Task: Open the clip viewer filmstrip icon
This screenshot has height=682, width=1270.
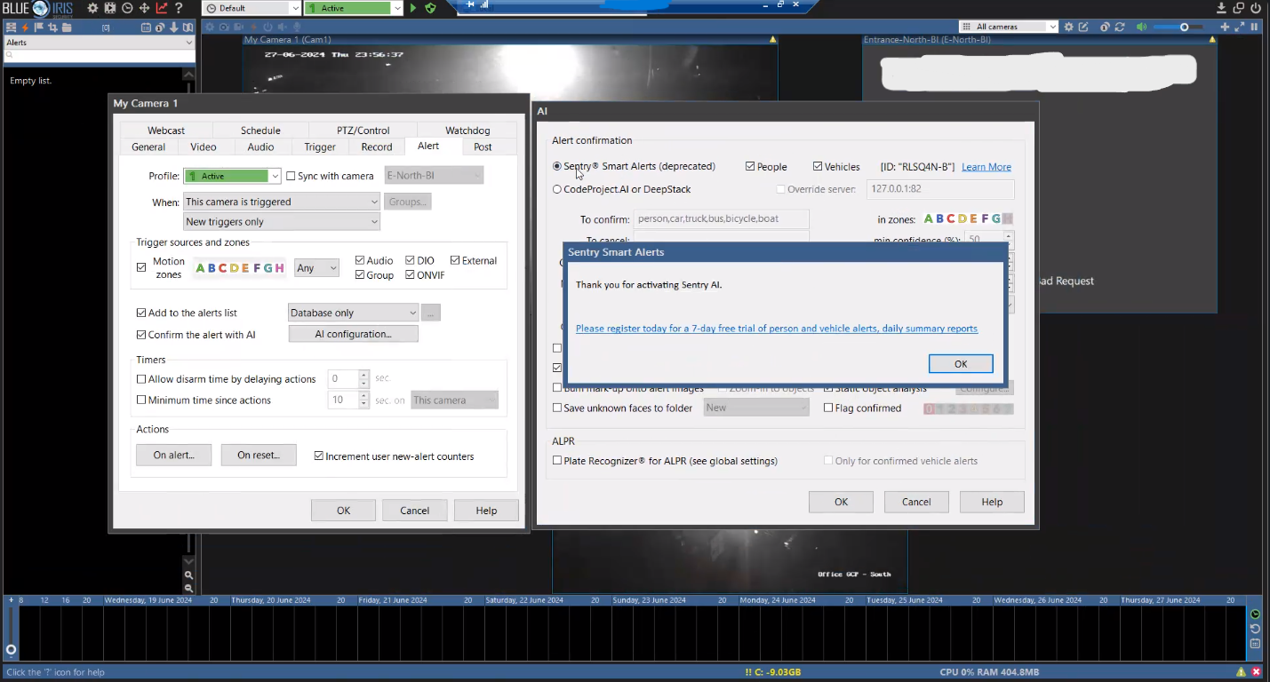Action: point(110,8)
